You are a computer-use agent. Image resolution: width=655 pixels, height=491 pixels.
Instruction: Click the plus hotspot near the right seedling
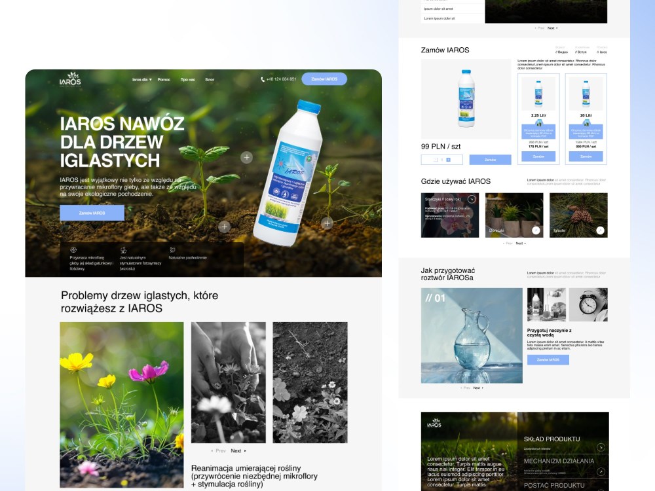[x=327, y=223]
